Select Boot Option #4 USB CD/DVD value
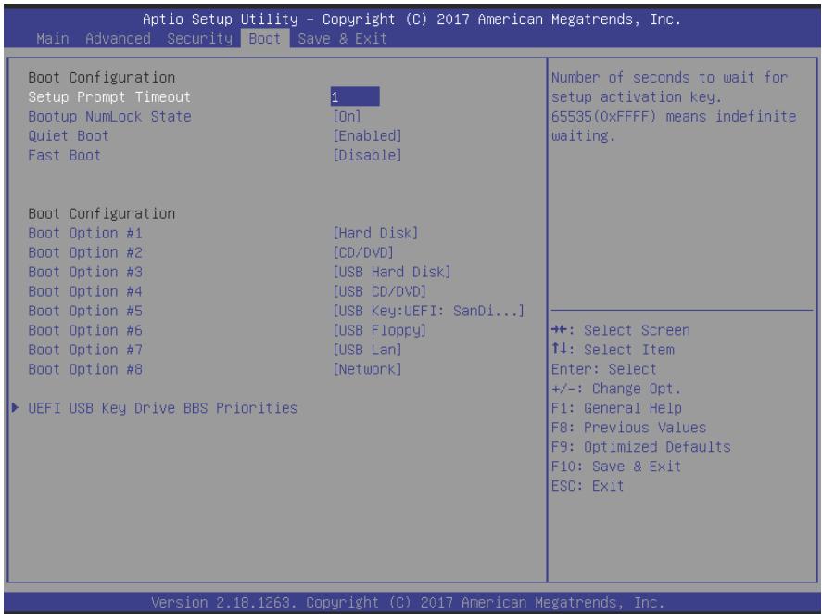This screenshot has width=822, height=614. pyautogui.click(x=380, y=291)
